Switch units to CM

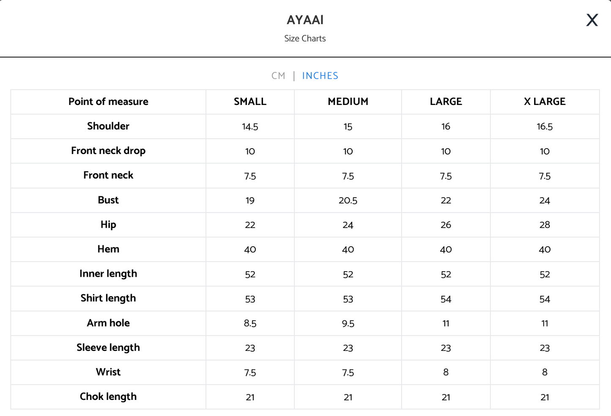pos(278,76)
